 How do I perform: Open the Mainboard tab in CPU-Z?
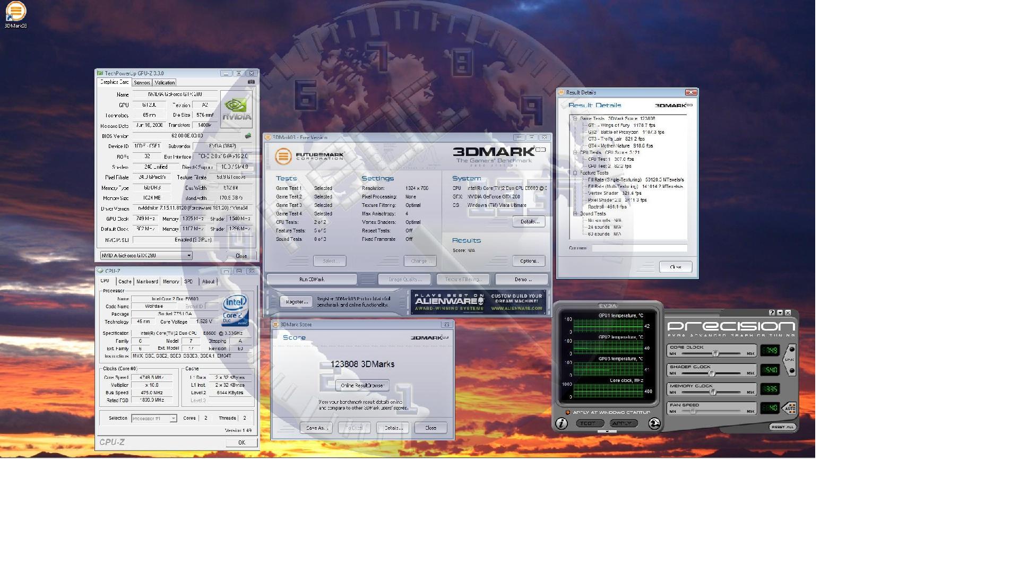(147, 282)
